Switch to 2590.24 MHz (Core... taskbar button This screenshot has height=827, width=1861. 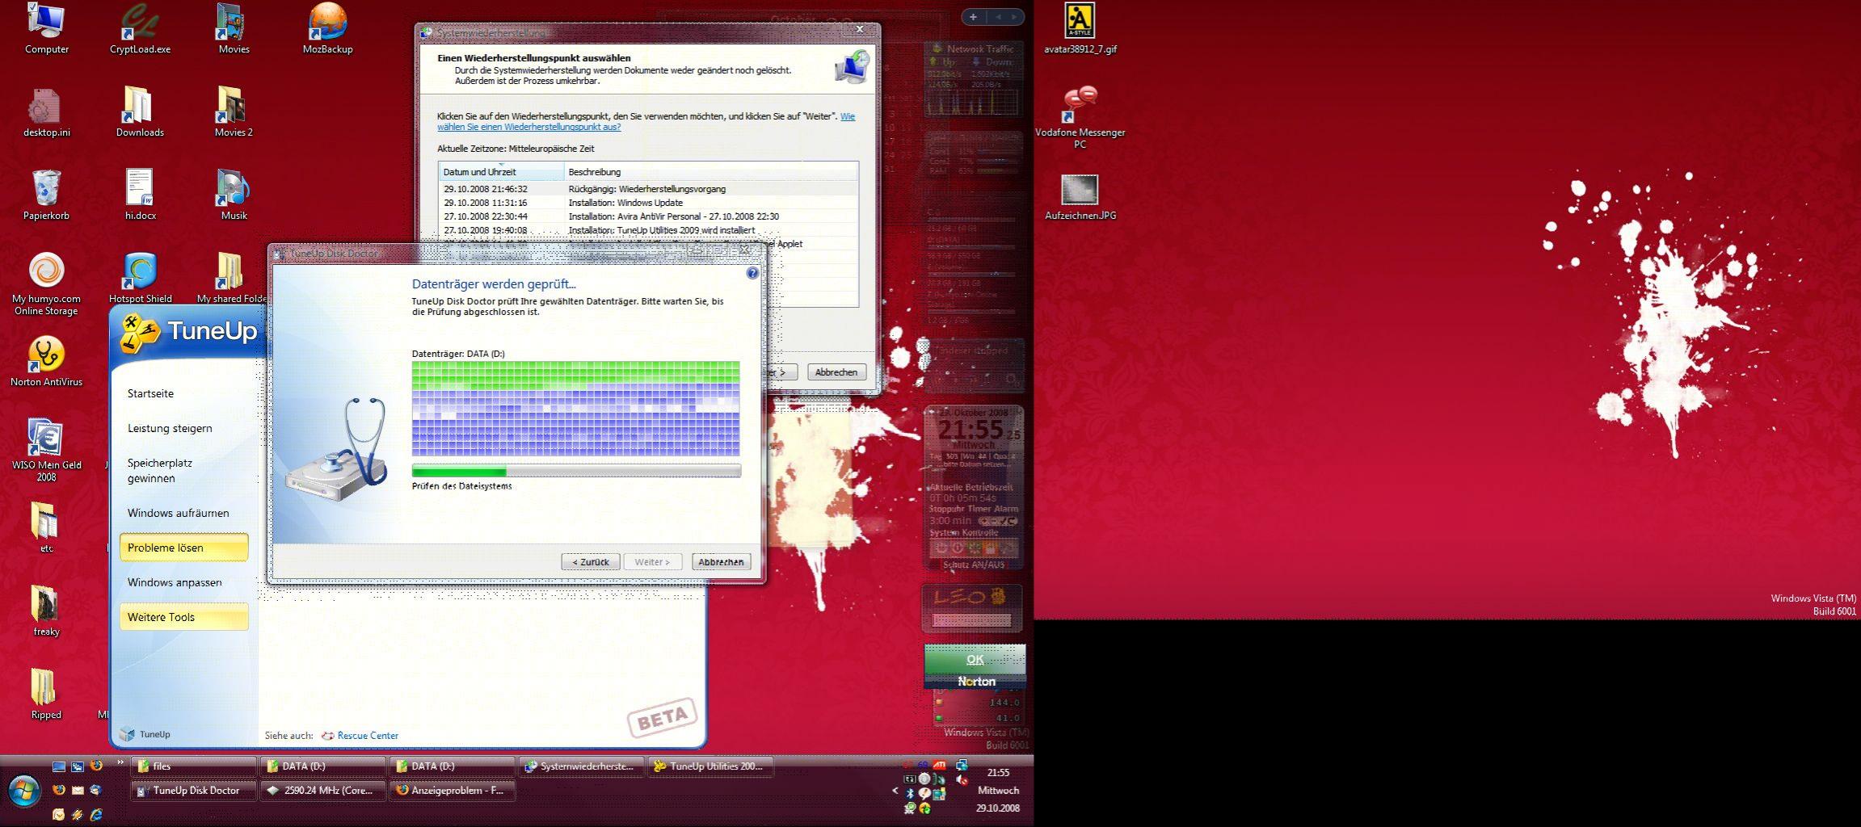point(322,790)
